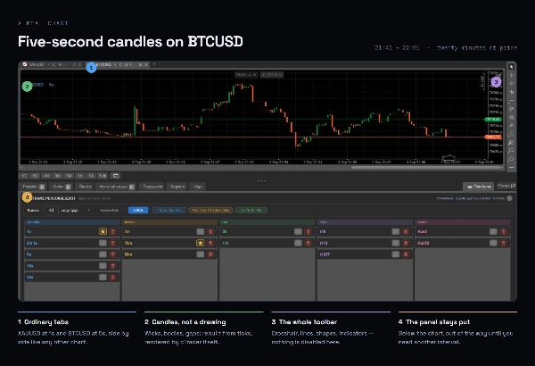Open the Ordini tab
The image size is (535, 366).
click(62, 187)
